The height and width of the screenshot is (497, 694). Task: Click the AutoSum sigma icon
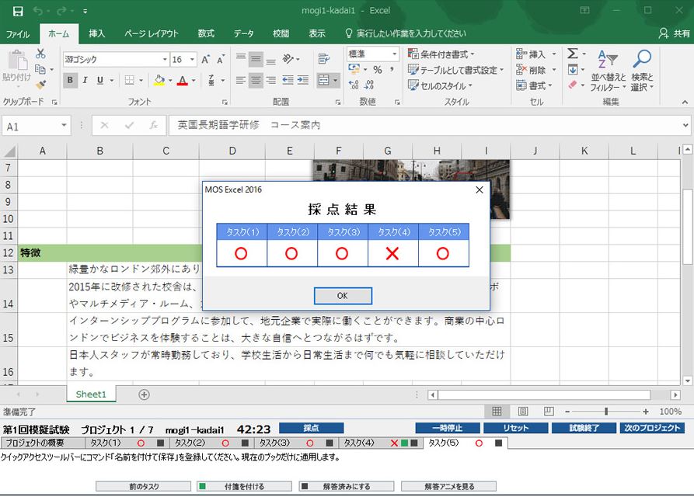point(573,54)
